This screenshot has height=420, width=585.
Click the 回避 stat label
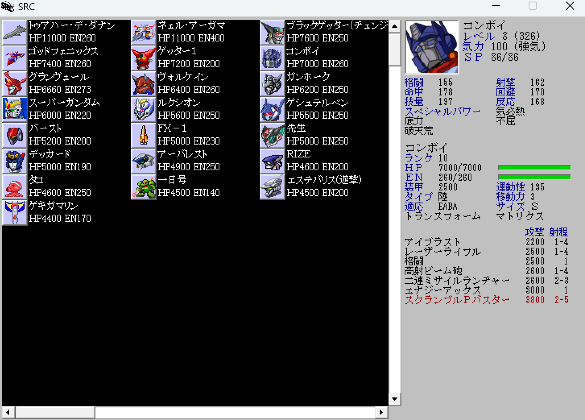pyautogui.click(x=506, y=92)
